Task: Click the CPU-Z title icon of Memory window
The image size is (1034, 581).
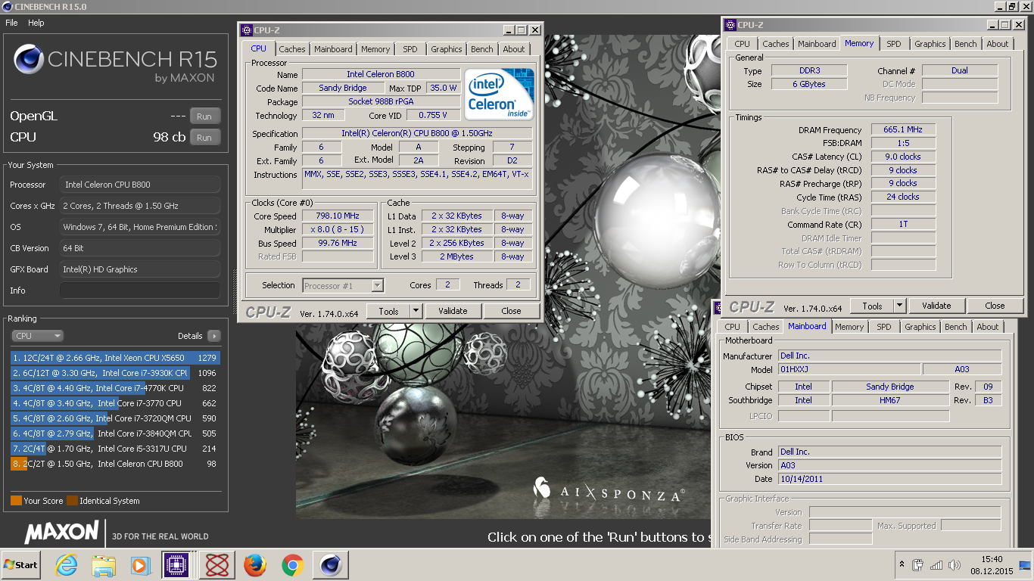Action: click(x=730, y=25)
